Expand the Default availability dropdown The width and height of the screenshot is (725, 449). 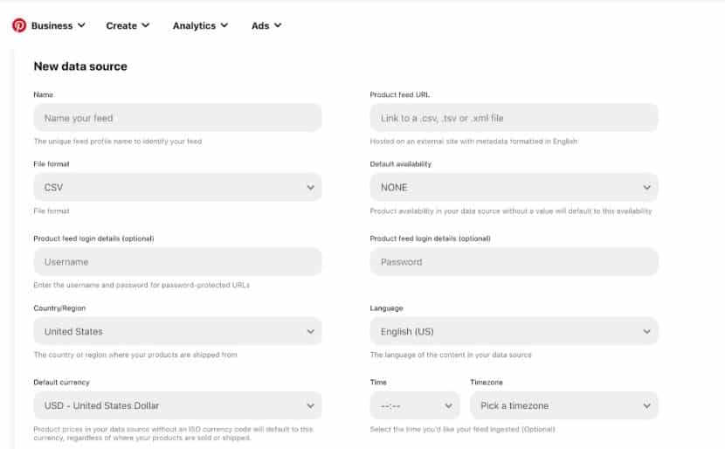point(514,187)
